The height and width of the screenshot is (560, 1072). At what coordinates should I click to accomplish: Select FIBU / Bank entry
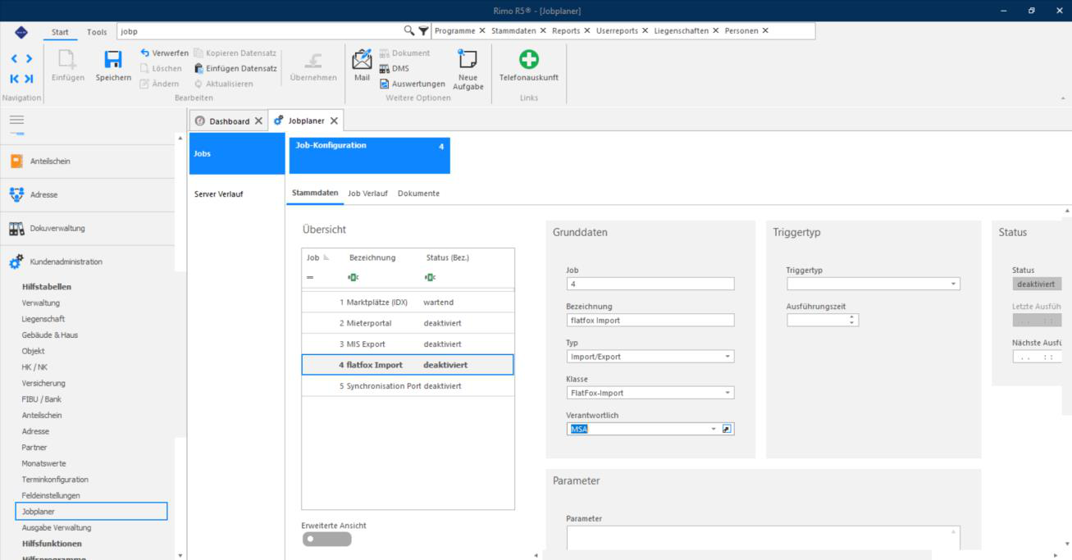point(42,399)
